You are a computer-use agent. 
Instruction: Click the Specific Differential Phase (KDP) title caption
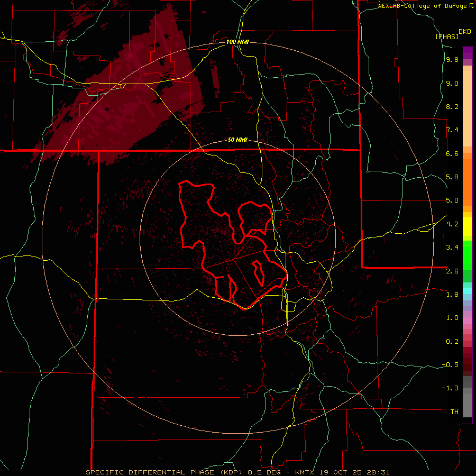coord(166,472)
